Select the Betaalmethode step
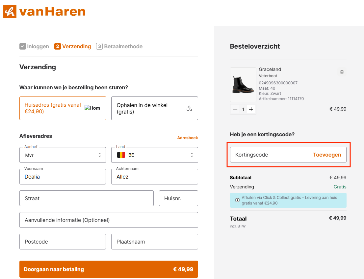The image size is (364, 279). point(119,46)
